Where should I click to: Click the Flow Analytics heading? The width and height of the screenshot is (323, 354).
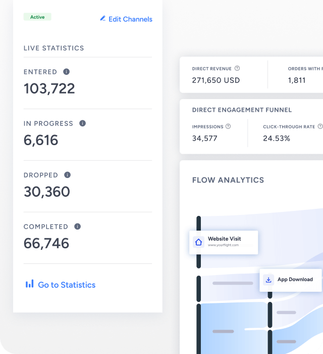point(228,180)
